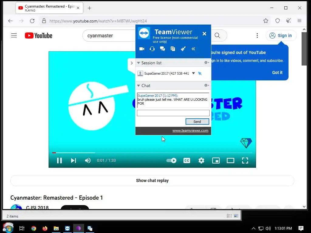Show hidden system tray icons

(x=254, y=228)
